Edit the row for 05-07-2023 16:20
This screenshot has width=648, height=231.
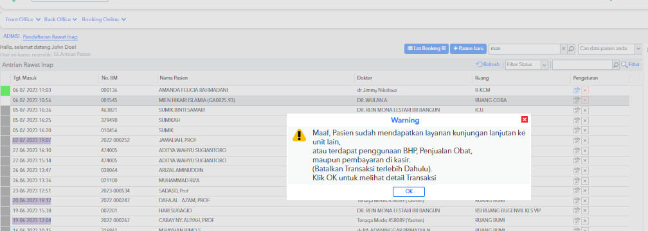click(x=577, y=130)
